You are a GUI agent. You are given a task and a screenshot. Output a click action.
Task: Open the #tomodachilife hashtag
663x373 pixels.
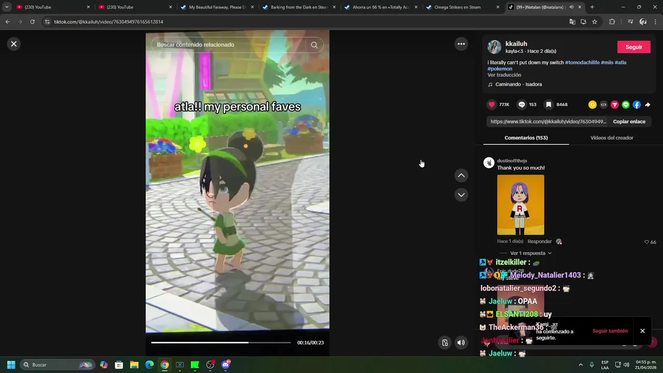point(582,63)
